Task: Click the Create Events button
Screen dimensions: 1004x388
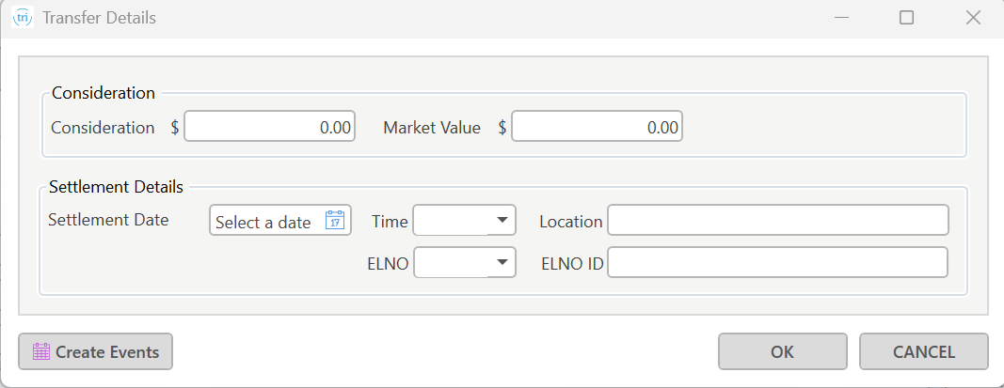Action: (95, 351)
